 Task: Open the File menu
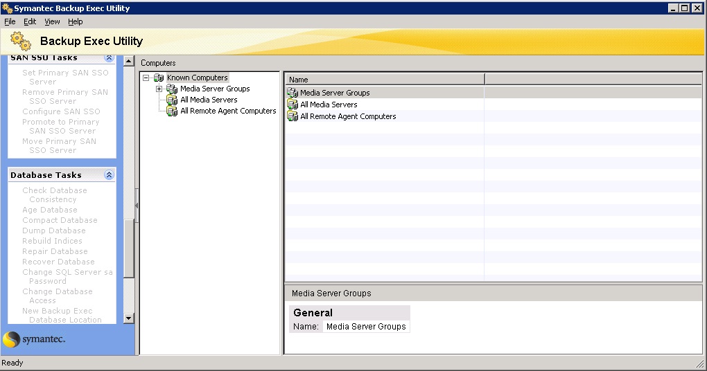[x=10, y=21]
